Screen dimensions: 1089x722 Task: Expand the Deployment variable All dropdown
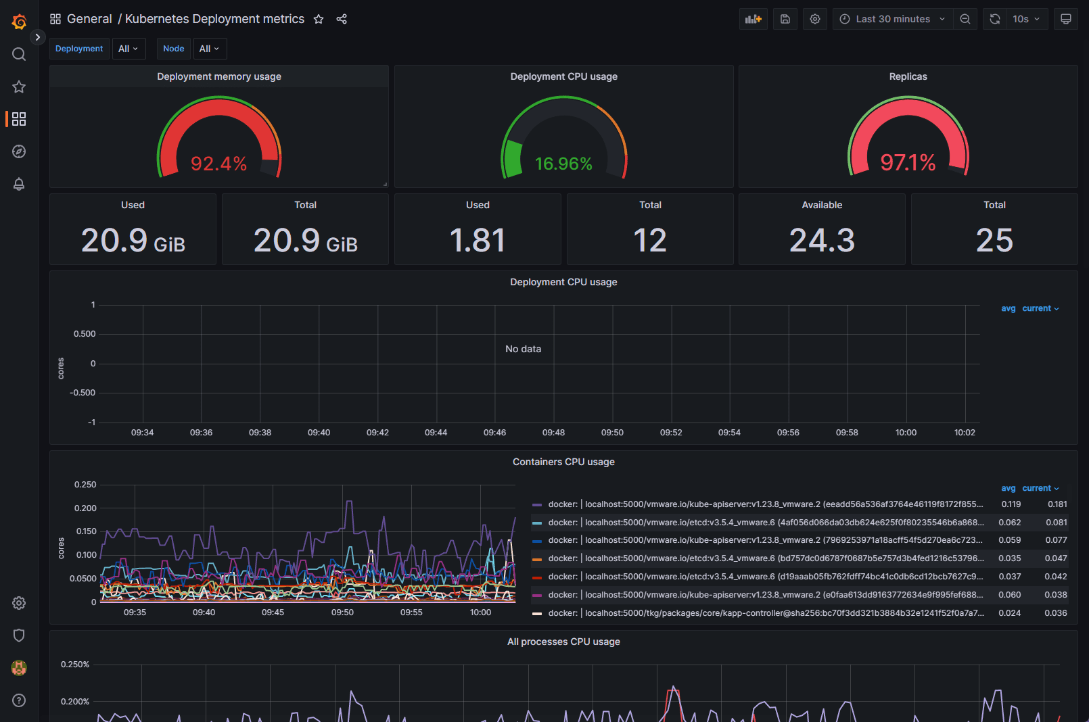click(128, 49)
